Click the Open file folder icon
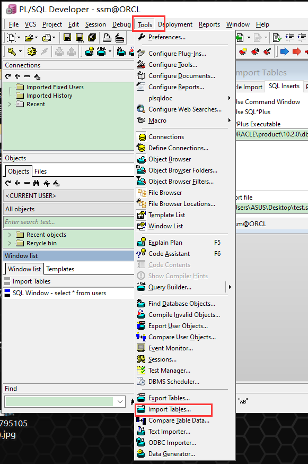308x464 pixels. [x=29, y=38]
